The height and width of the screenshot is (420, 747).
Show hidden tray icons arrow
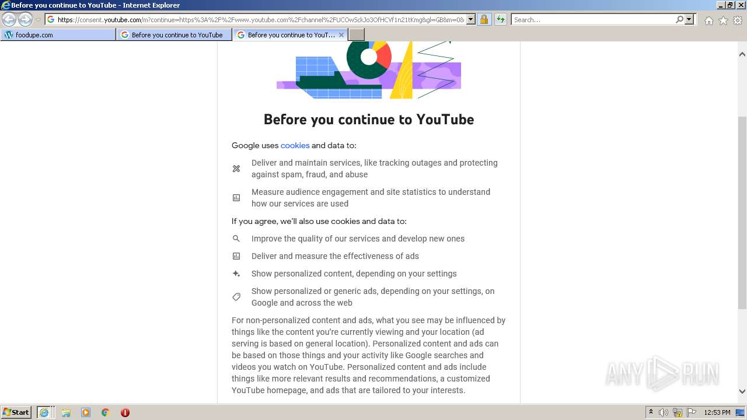(x=651, y=412)
